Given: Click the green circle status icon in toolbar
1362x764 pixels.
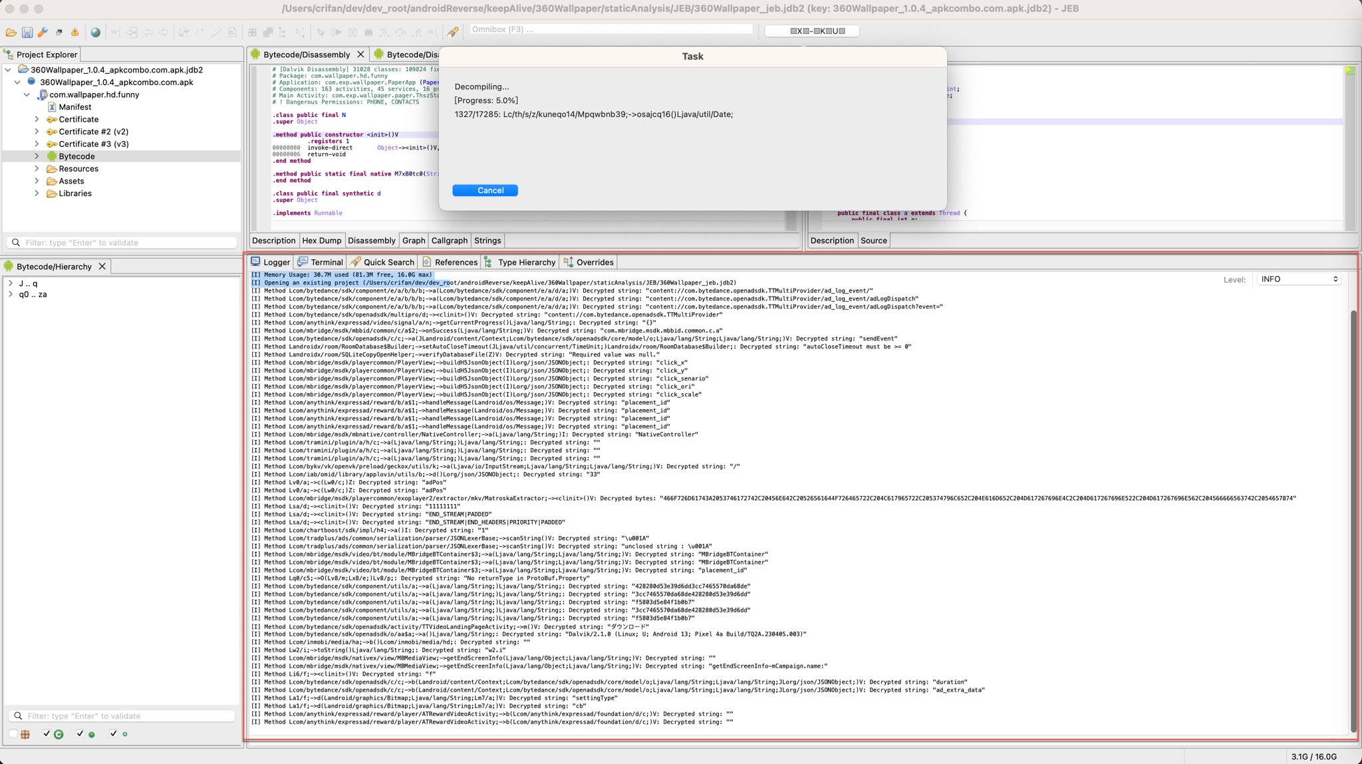Looking at the screenshot, I should click(92, 734).
